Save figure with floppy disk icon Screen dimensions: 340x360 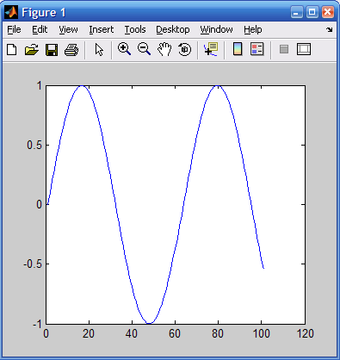click(52, 50)
